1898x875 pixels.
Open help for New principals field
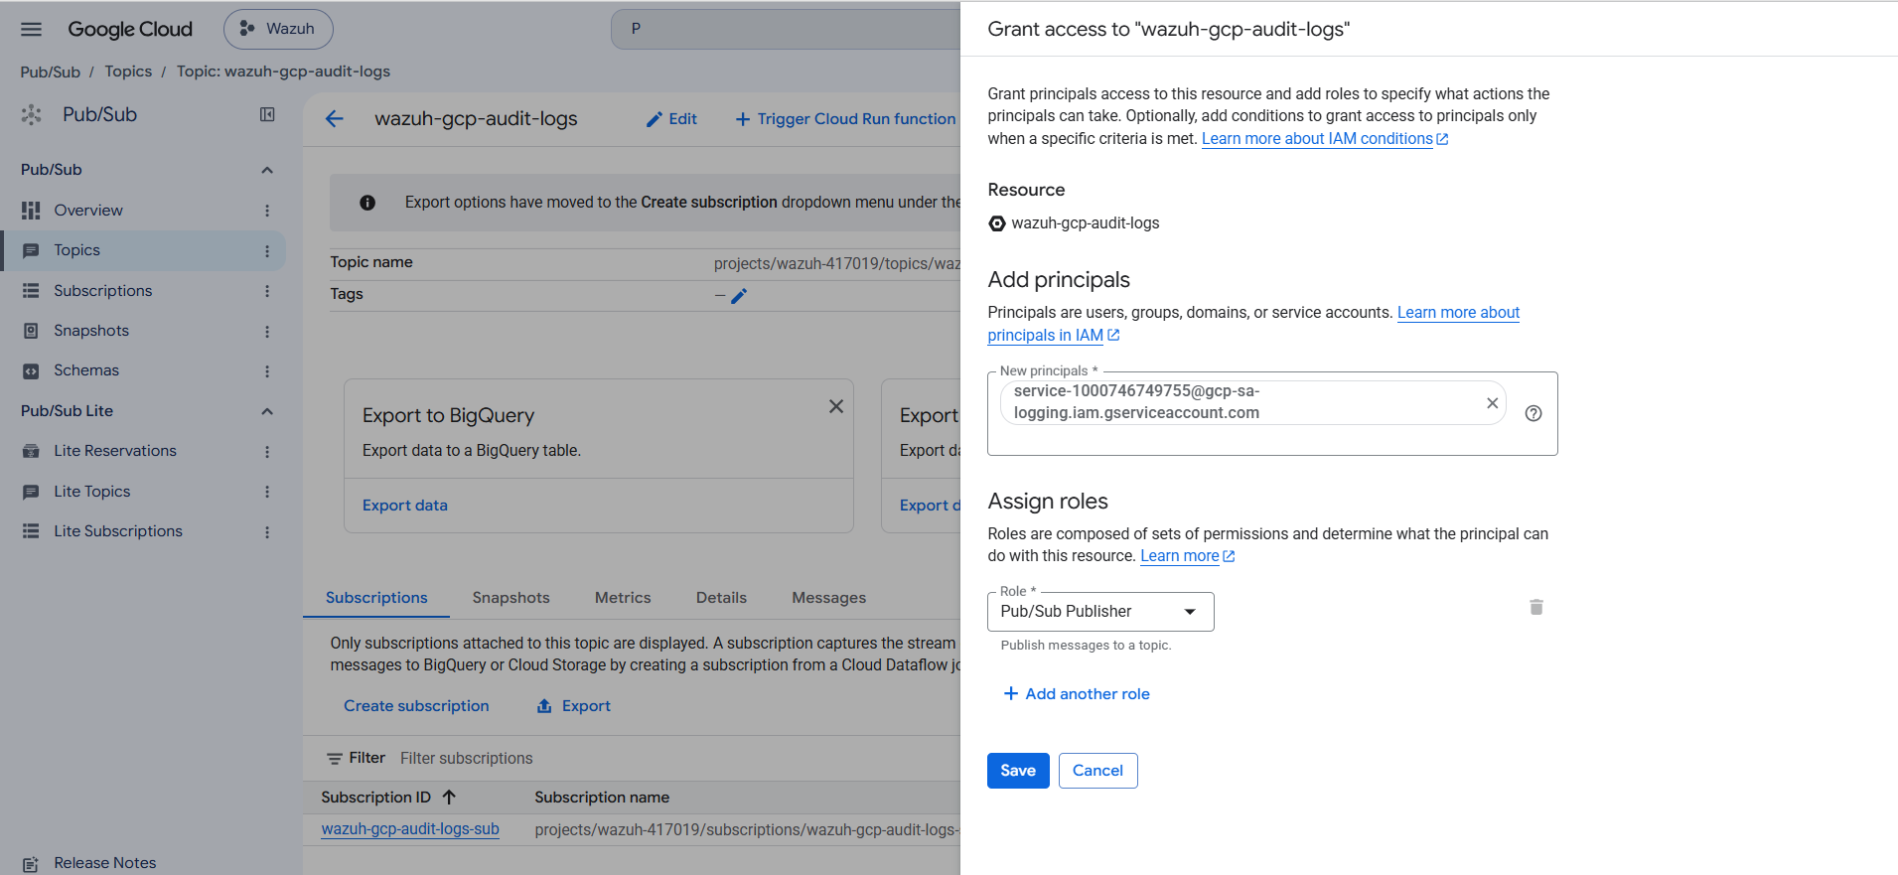[x=1533, y=413]
